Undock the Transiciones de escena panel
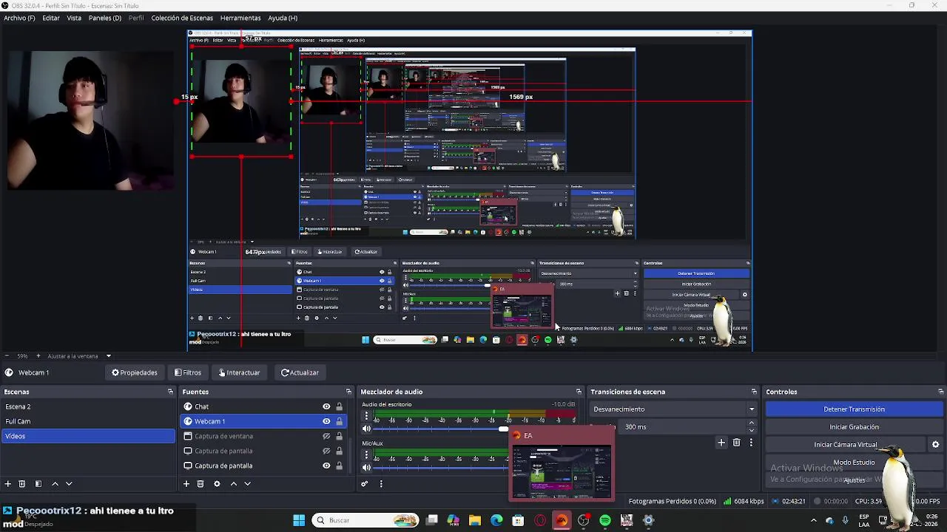This screenshot has height=532, width=947. [x=754, y=392]
